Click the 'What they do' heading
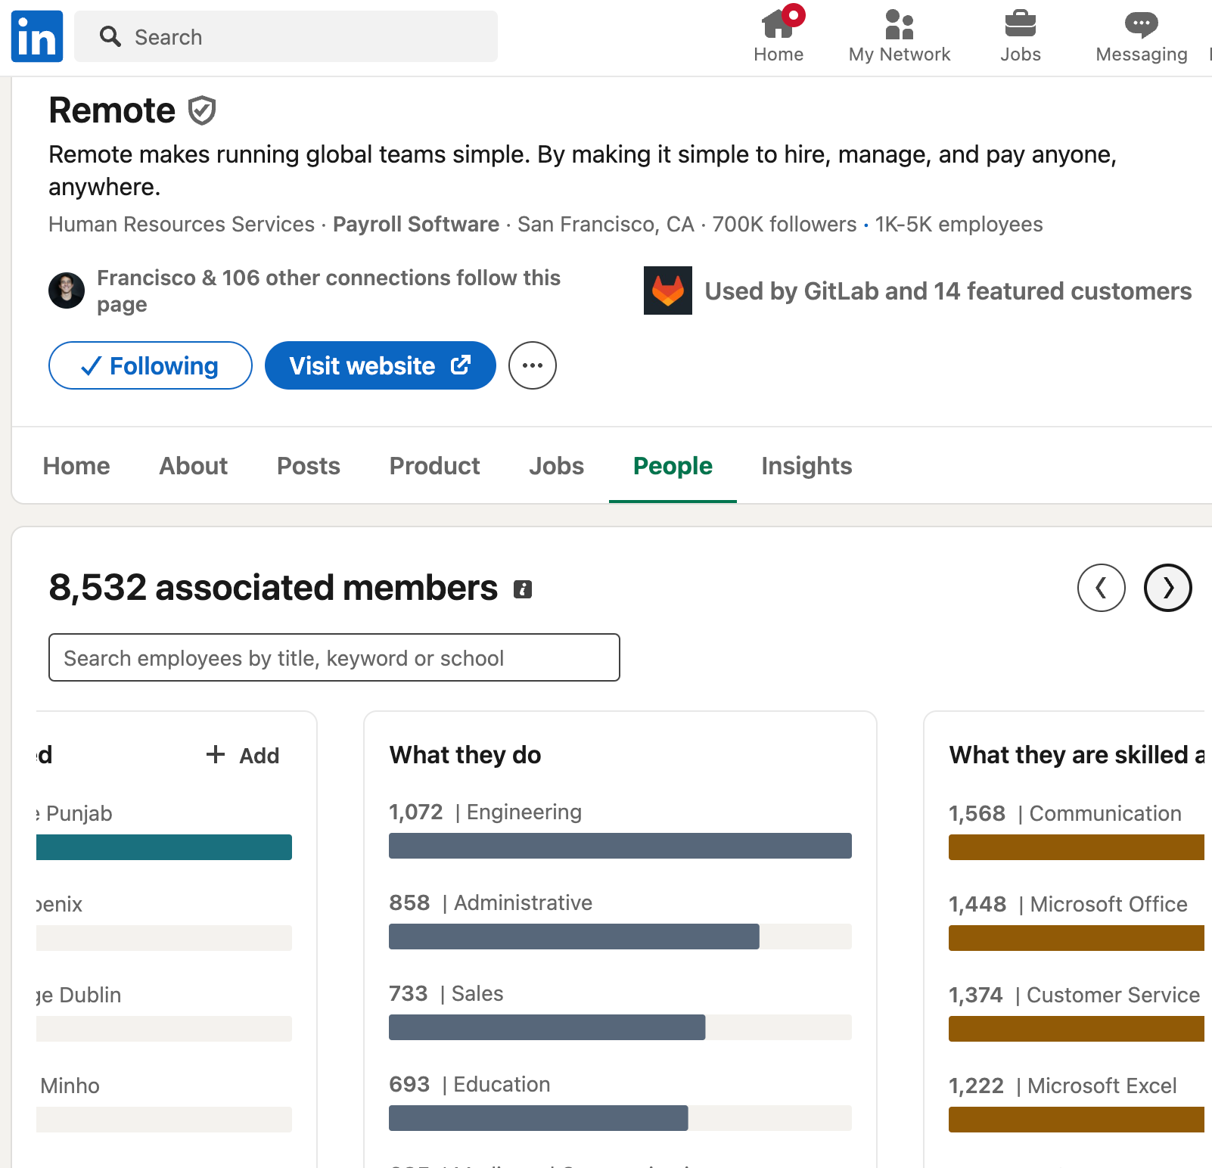Viewport: 1212px width, 1168px height. point(465,755)
